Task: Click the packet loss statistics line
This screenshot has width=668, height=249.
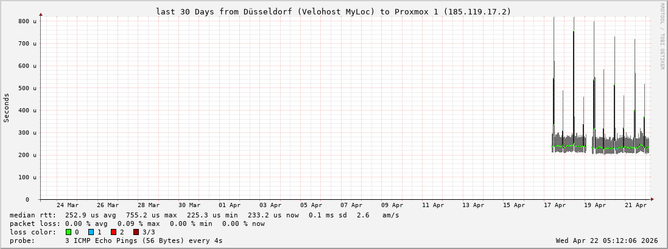Action: pos(137,223)
